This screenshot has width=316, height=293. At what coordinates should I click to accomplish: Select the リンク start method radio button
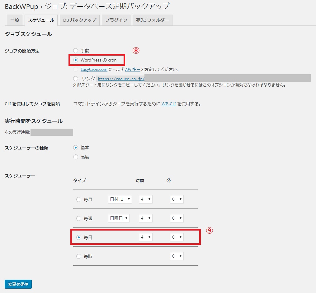(76, 79)
